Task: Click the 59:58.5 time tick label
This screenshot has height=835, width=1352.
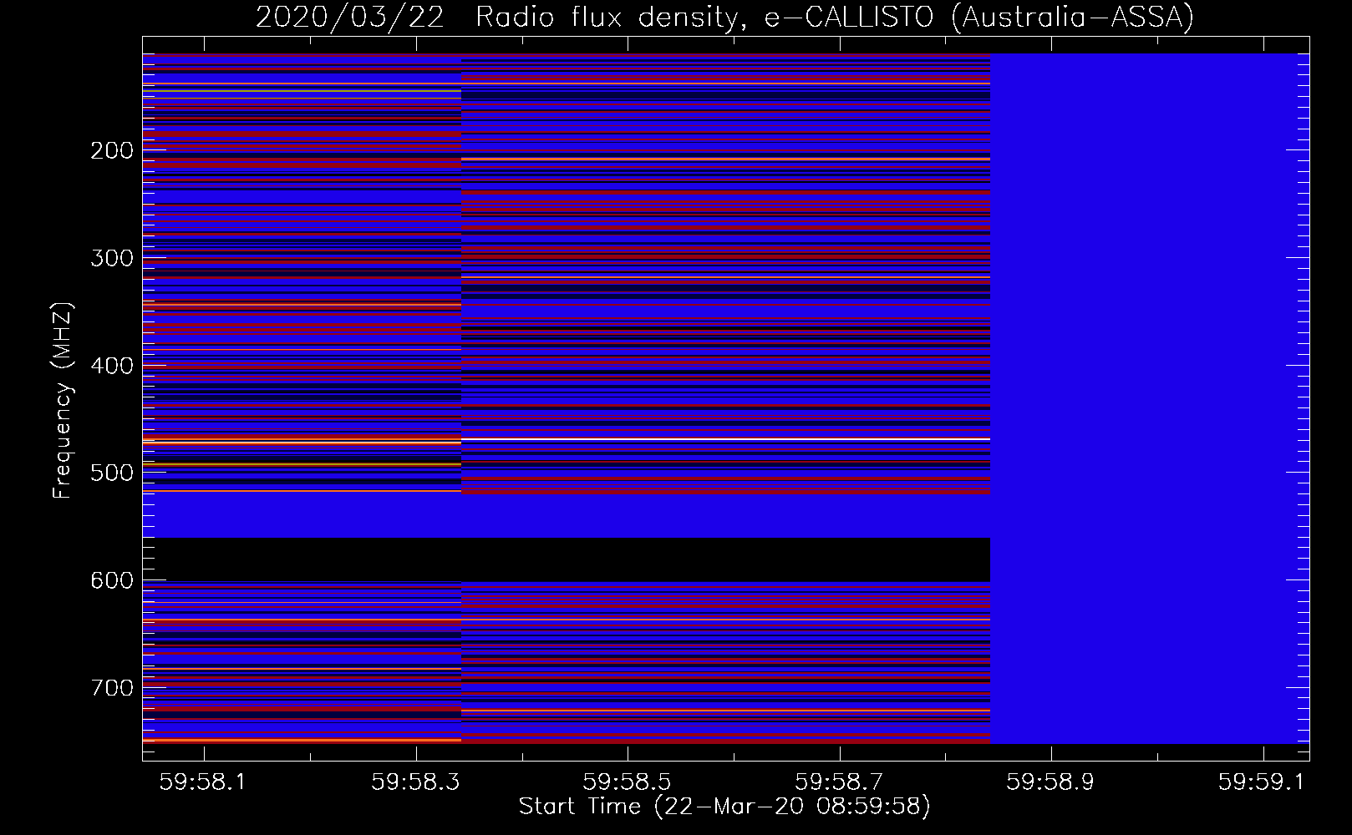Action: click(627, 782)
